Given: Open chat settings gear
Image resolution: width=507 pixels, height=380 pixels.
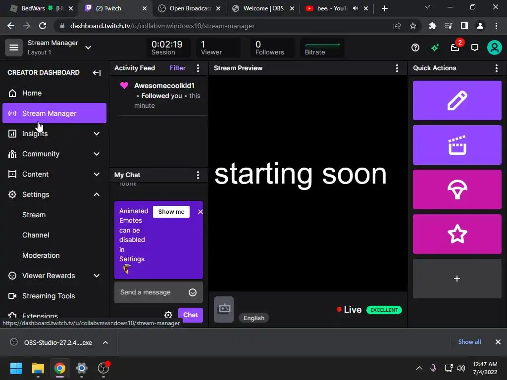Looking at the screenshot, I should pyautogui.click(x=168, y=315).
